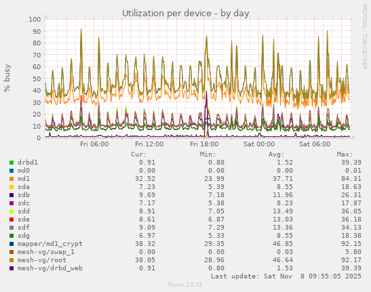This screenshot has width=371, height=292.
Task: Click the Avg: column header
Action: coord(276,154)
